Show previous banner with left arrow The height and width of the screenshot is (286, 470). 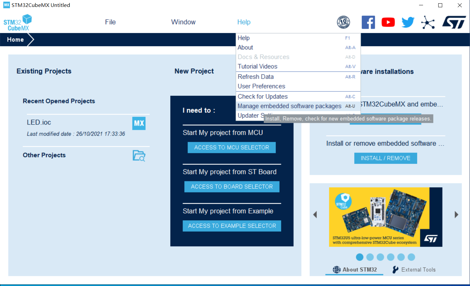[315, 215]
